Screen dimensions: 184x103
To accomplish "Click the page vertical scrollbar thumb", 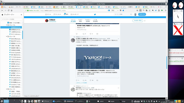I will [167, 63].
